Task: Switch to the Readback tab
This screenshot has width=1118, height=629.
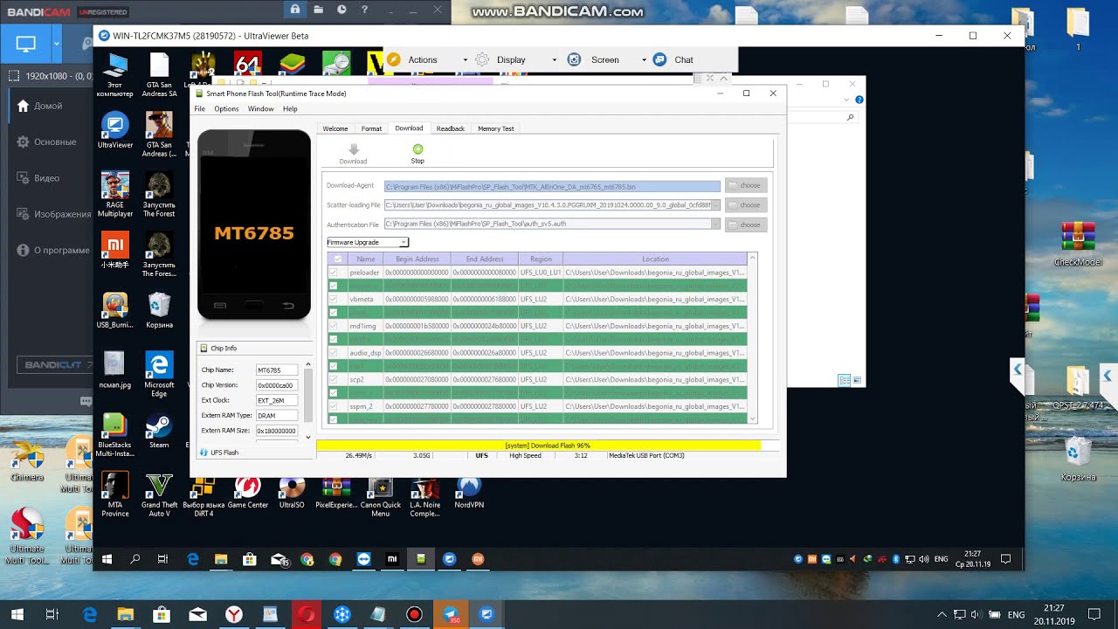Action: (451, 128)
